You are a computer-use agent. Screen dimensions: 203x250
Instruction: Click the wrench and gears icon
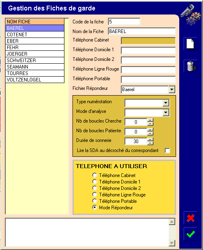pos(191,15)
